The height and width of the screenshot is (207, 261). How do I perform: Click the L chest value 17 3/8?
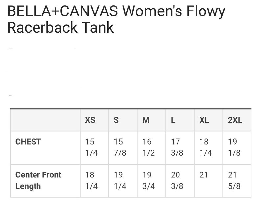click(177, 147)
